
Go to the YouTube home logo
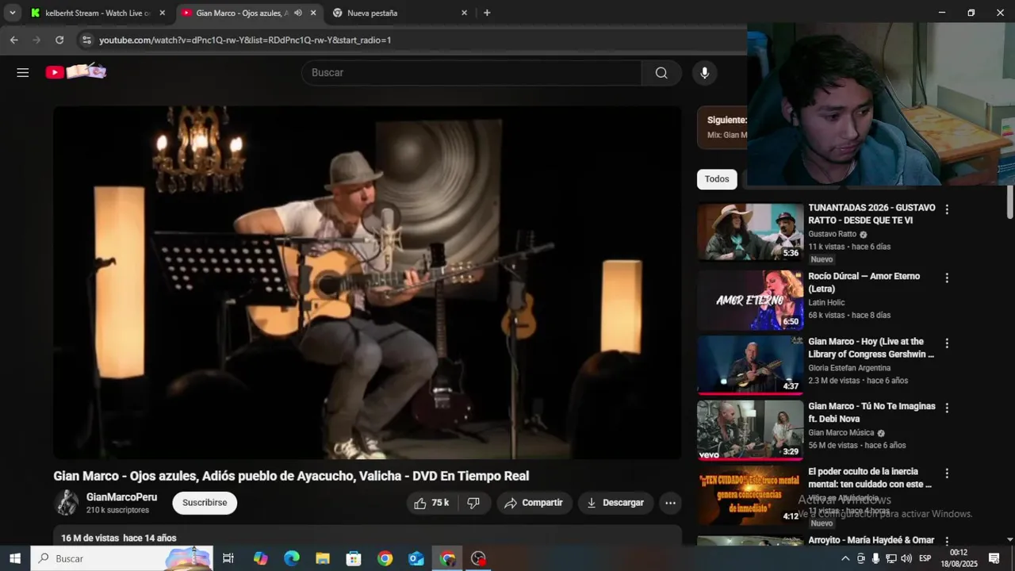click(76, 72)
